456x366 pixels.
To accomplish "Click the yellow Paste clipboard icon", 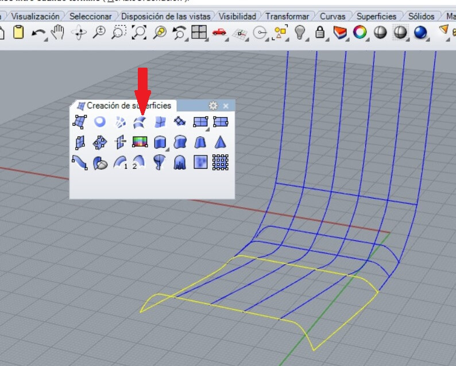I will click(x=18, y=32).
